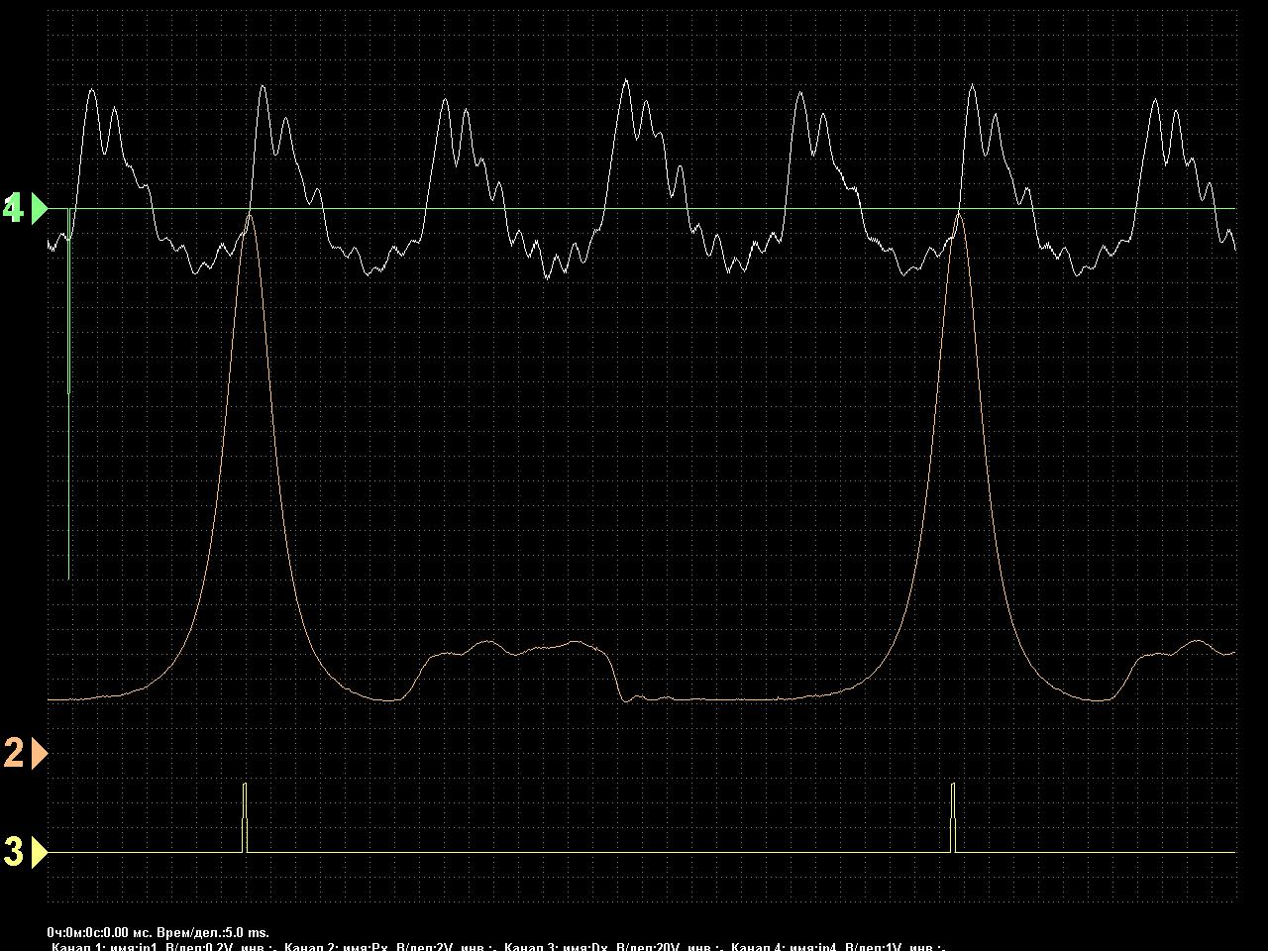Pick the yellow channel 3 marker arrow
The image size is (1268, 951).
tap(40, 852)
